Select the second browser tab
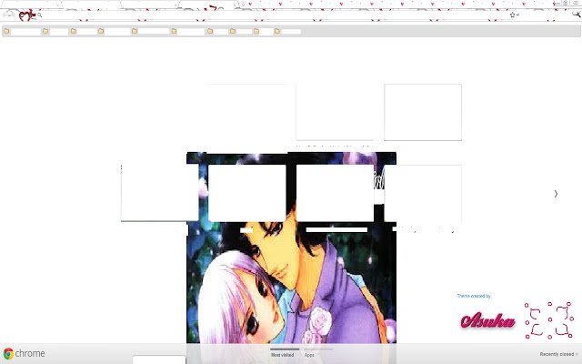Viewport: 582px width, 364px height. pos(90,4)
